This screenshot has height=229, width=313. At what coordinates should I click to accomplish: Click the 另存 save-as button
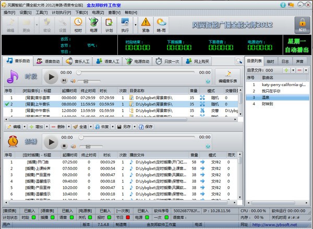[124, 127]
